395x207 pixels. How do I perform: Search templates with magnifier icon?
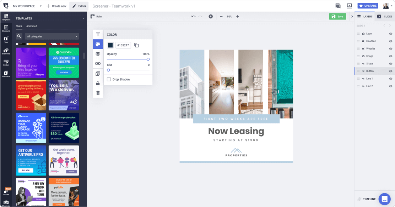click(19, 36)
